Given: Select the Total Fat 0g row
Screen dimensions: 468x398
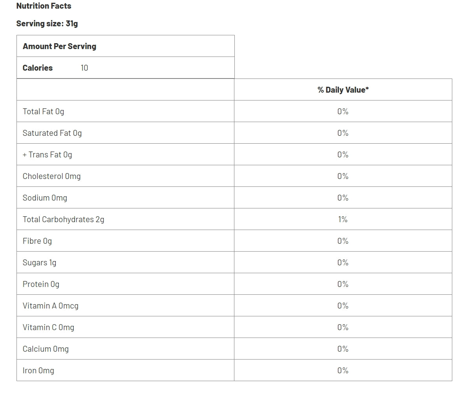Looking at the screenshot, I should point(234,111).
